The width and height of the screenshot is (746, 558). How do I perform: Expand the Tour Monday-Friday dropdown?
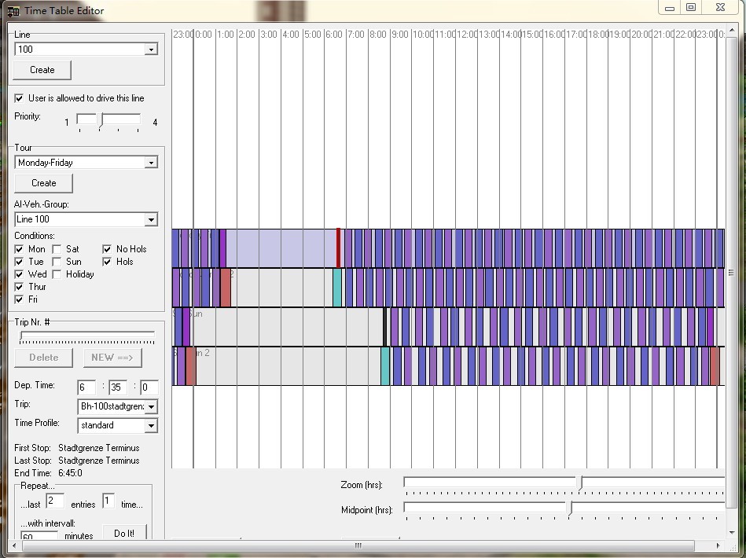click(150, 163)
